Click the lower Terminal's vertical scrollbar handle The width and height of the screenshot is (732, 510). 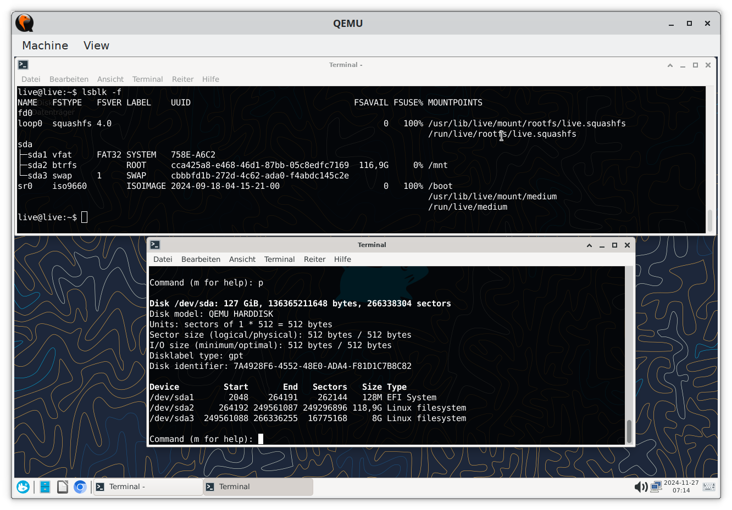point(629,430)
